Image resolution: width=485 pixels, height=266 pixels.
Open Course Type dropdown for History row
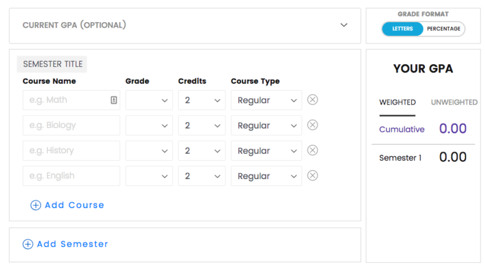point(266,151)
